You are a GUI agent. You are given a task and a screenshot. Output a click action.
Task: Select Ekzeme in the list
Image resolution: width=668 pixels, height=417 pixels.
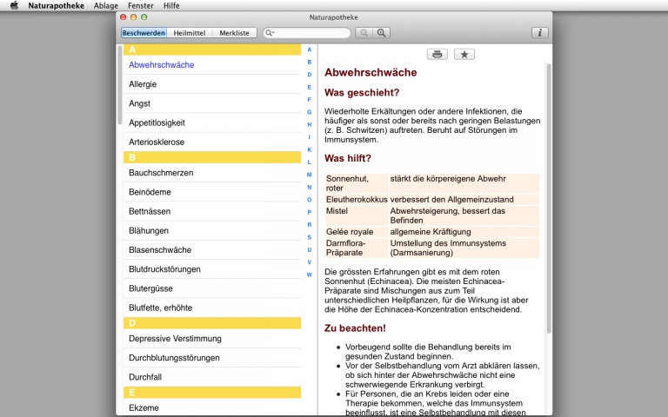pyautogui.click(x=212, y=407)
